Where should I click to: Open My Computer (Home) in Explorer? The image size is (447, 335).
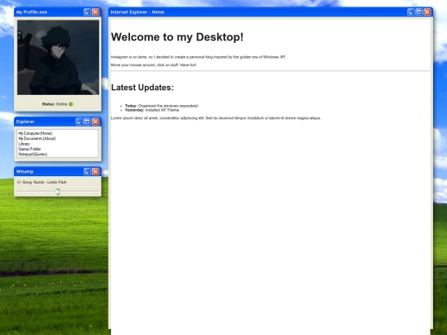click(36, 133)
